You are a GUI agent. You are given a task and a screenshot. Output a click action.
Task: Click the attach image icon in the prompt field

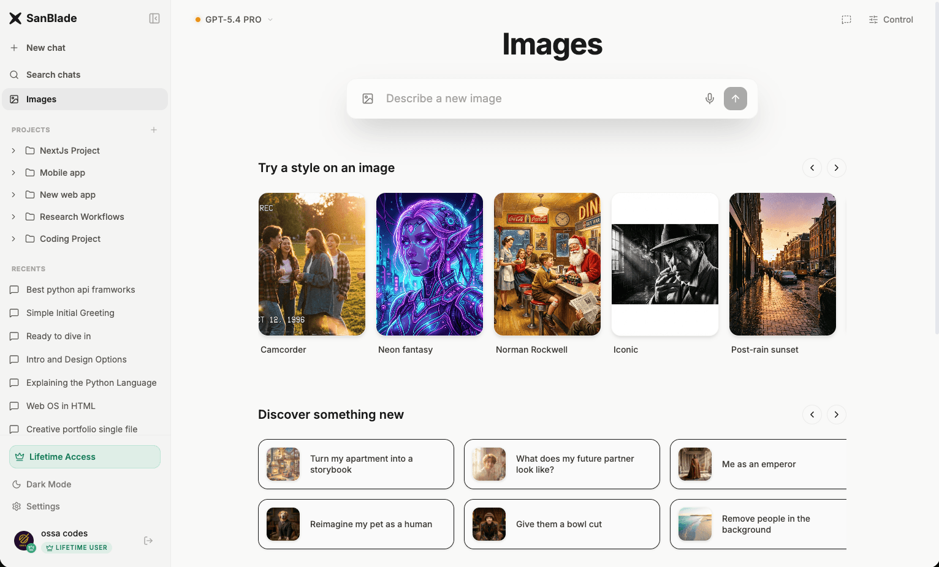pos(368,98)
